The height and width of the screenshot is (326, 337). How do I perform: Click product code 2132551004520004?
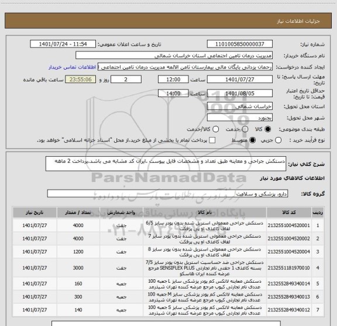point(289,252)
